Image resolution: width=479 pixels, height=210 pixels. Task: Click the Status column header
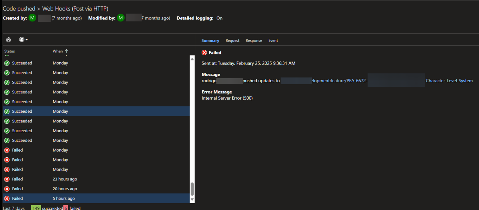pyautogui.click(x=10, y=51)
